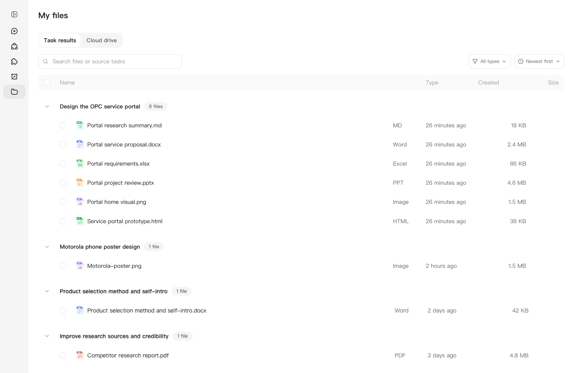This screenshot has height=373, width=574.
Task: Check the box for Motorola-poster.png
Action: point(63,266)
